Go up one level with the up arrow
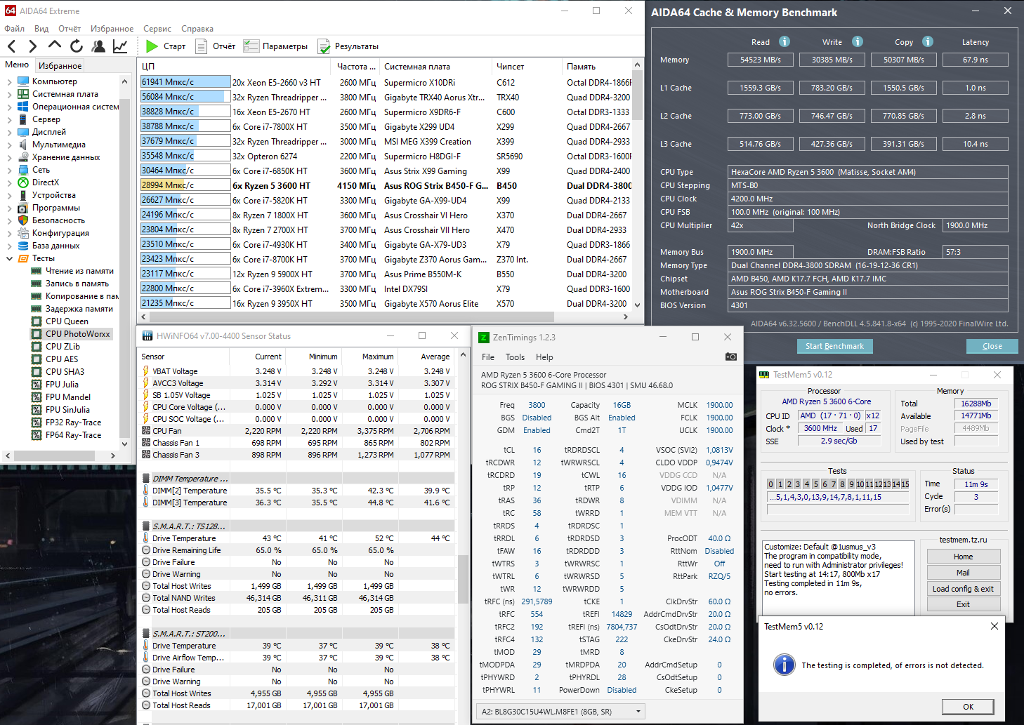 coord(55,46)
